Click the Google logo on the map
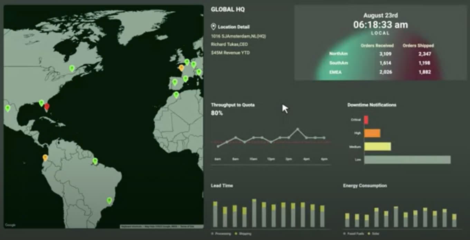 pyautogui.click(x=10, y=225)
